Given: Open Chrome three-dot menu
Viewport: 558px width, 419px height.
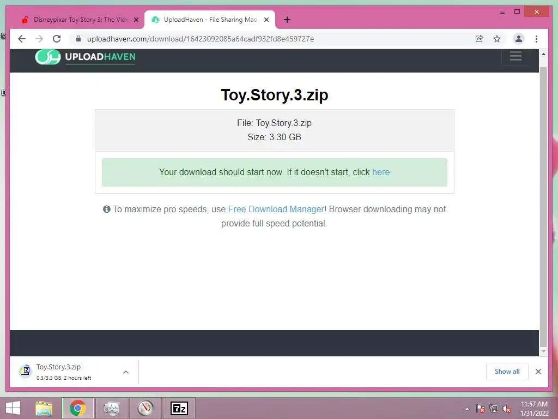Looking at the screenshot, I should pos(536,39).
